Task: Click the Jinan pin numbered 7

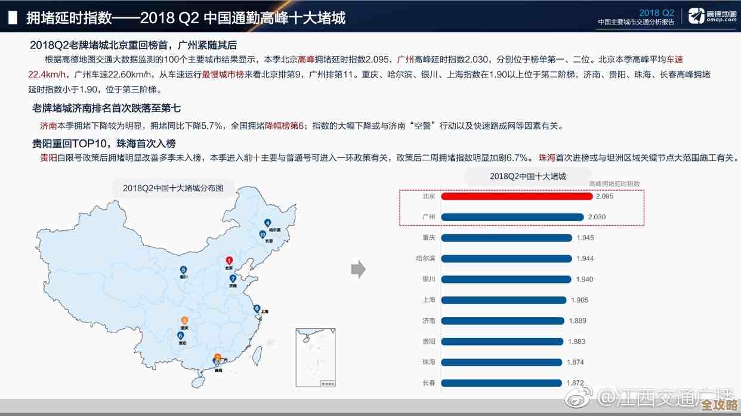Action: (233, 278)
